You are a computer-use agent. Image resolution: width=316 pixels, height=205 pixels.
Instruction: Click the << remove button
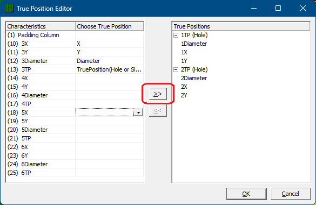click(x=158, y=111)
